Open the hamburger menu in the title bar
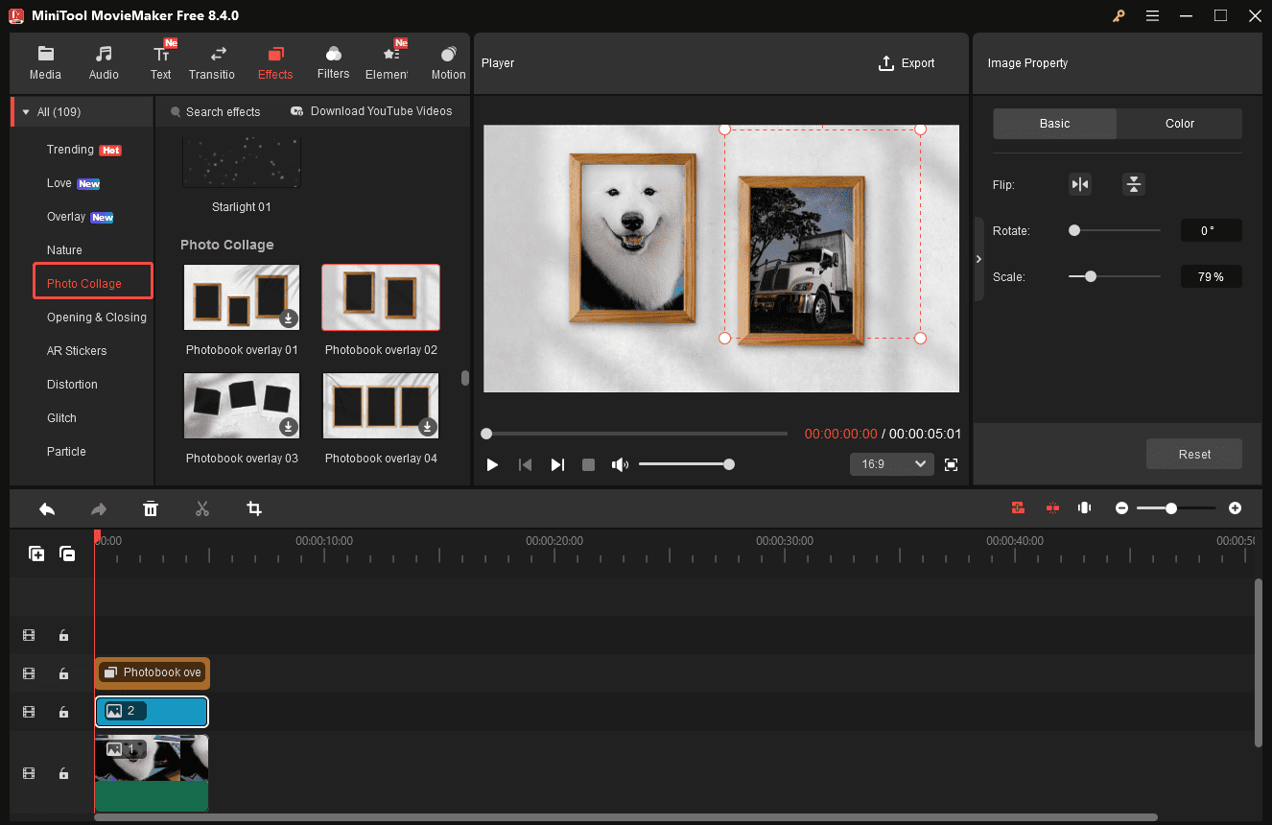 click(x=1152, y=15)
